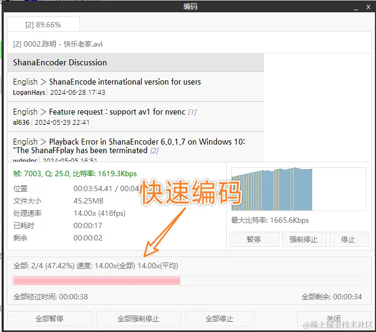Click the frame info 帧: 7003 status line
The height and width of the screenshot is (332, 376).
pos(75,173)
